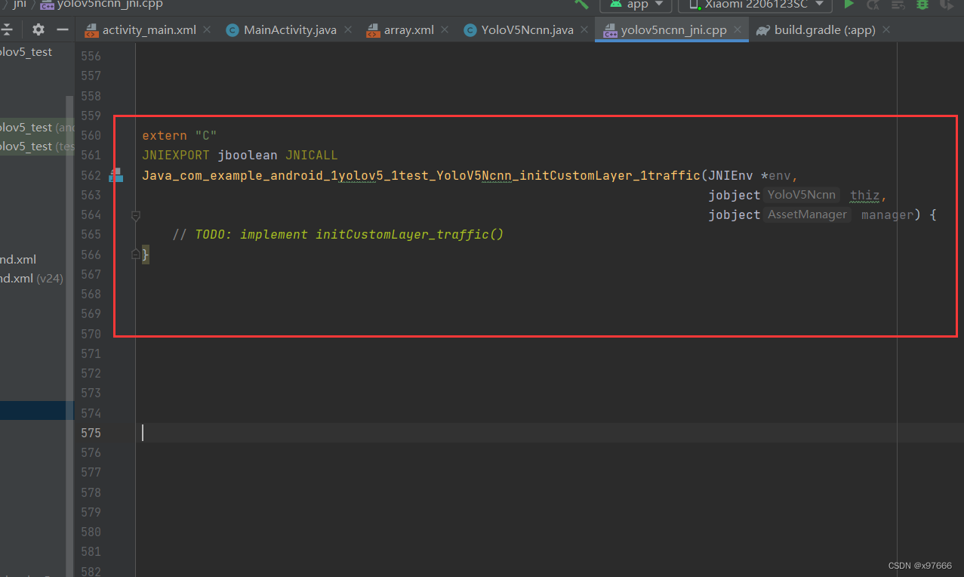964x577 pixels.
Task: Click JNIEXPORT on line 561
Action: 176,156
